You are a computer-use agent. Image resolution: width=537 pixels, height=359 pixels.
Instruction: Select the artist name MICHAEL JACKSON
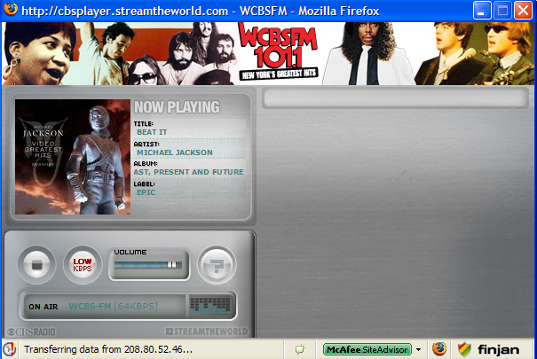coord(175,152)
